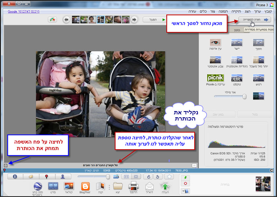Click the fill light (אור מילוי) slider handle
Image resolution: width=277 pixels, height=197 pixels.
click(244, 96)
